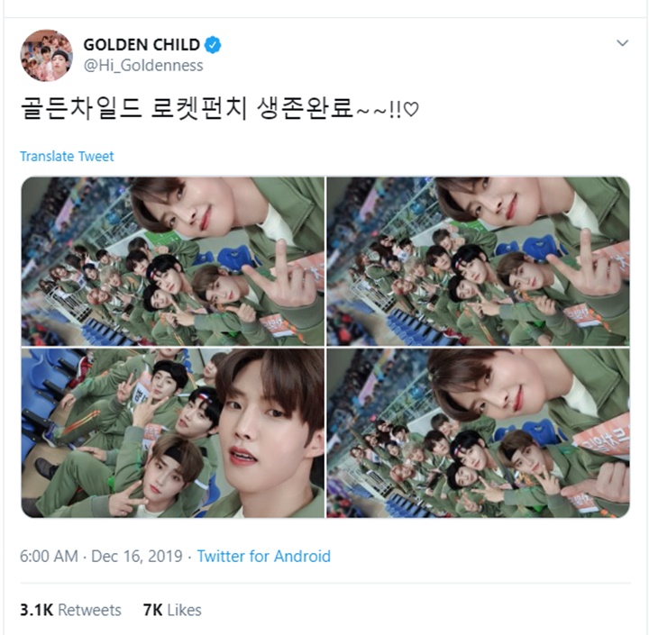View the 7K Likes list
The image size is (649, 635).
point(172,610)
